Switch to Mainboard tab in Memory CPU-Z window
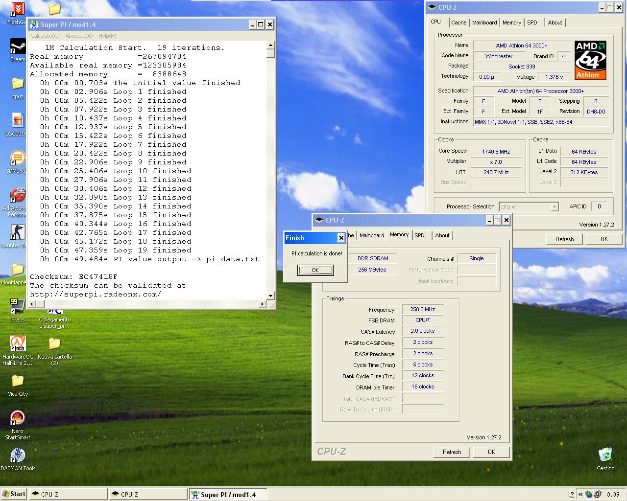 coord(372,235)
